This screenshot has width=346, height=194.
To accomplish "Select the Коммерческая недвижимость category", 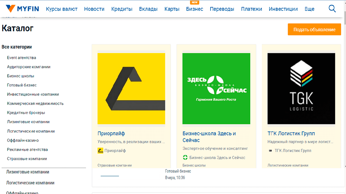I will (35, 103).
